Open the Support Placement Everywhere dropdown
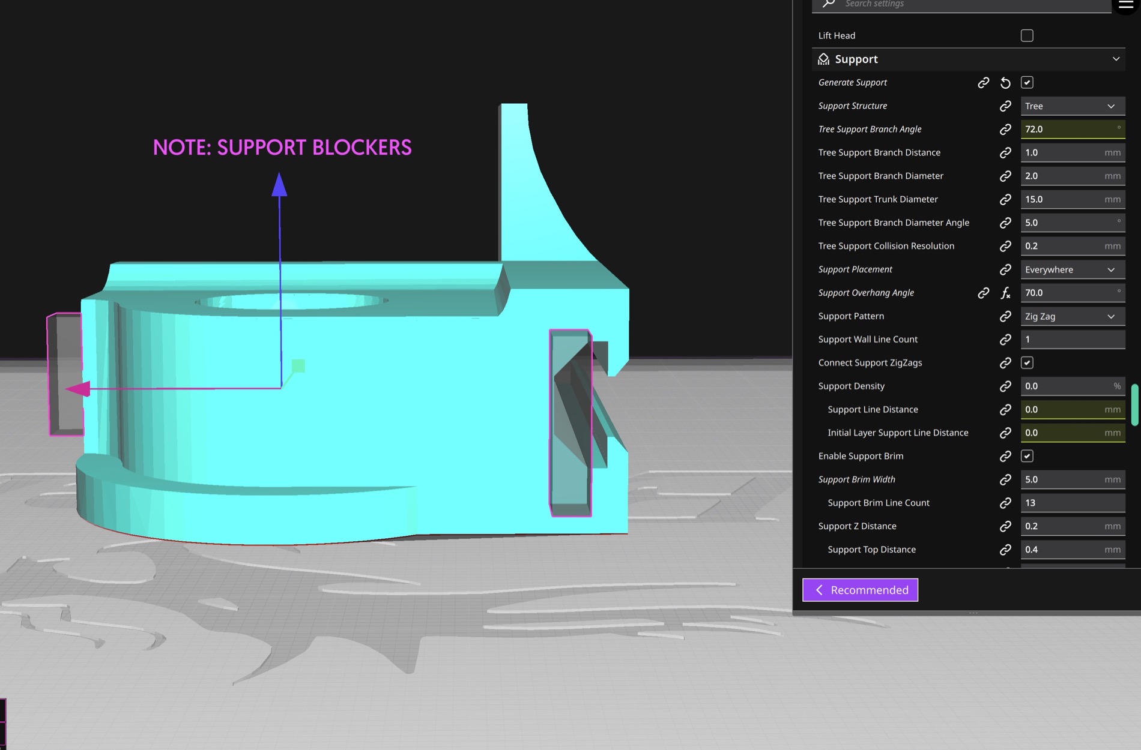 (x=1072, y=269)
